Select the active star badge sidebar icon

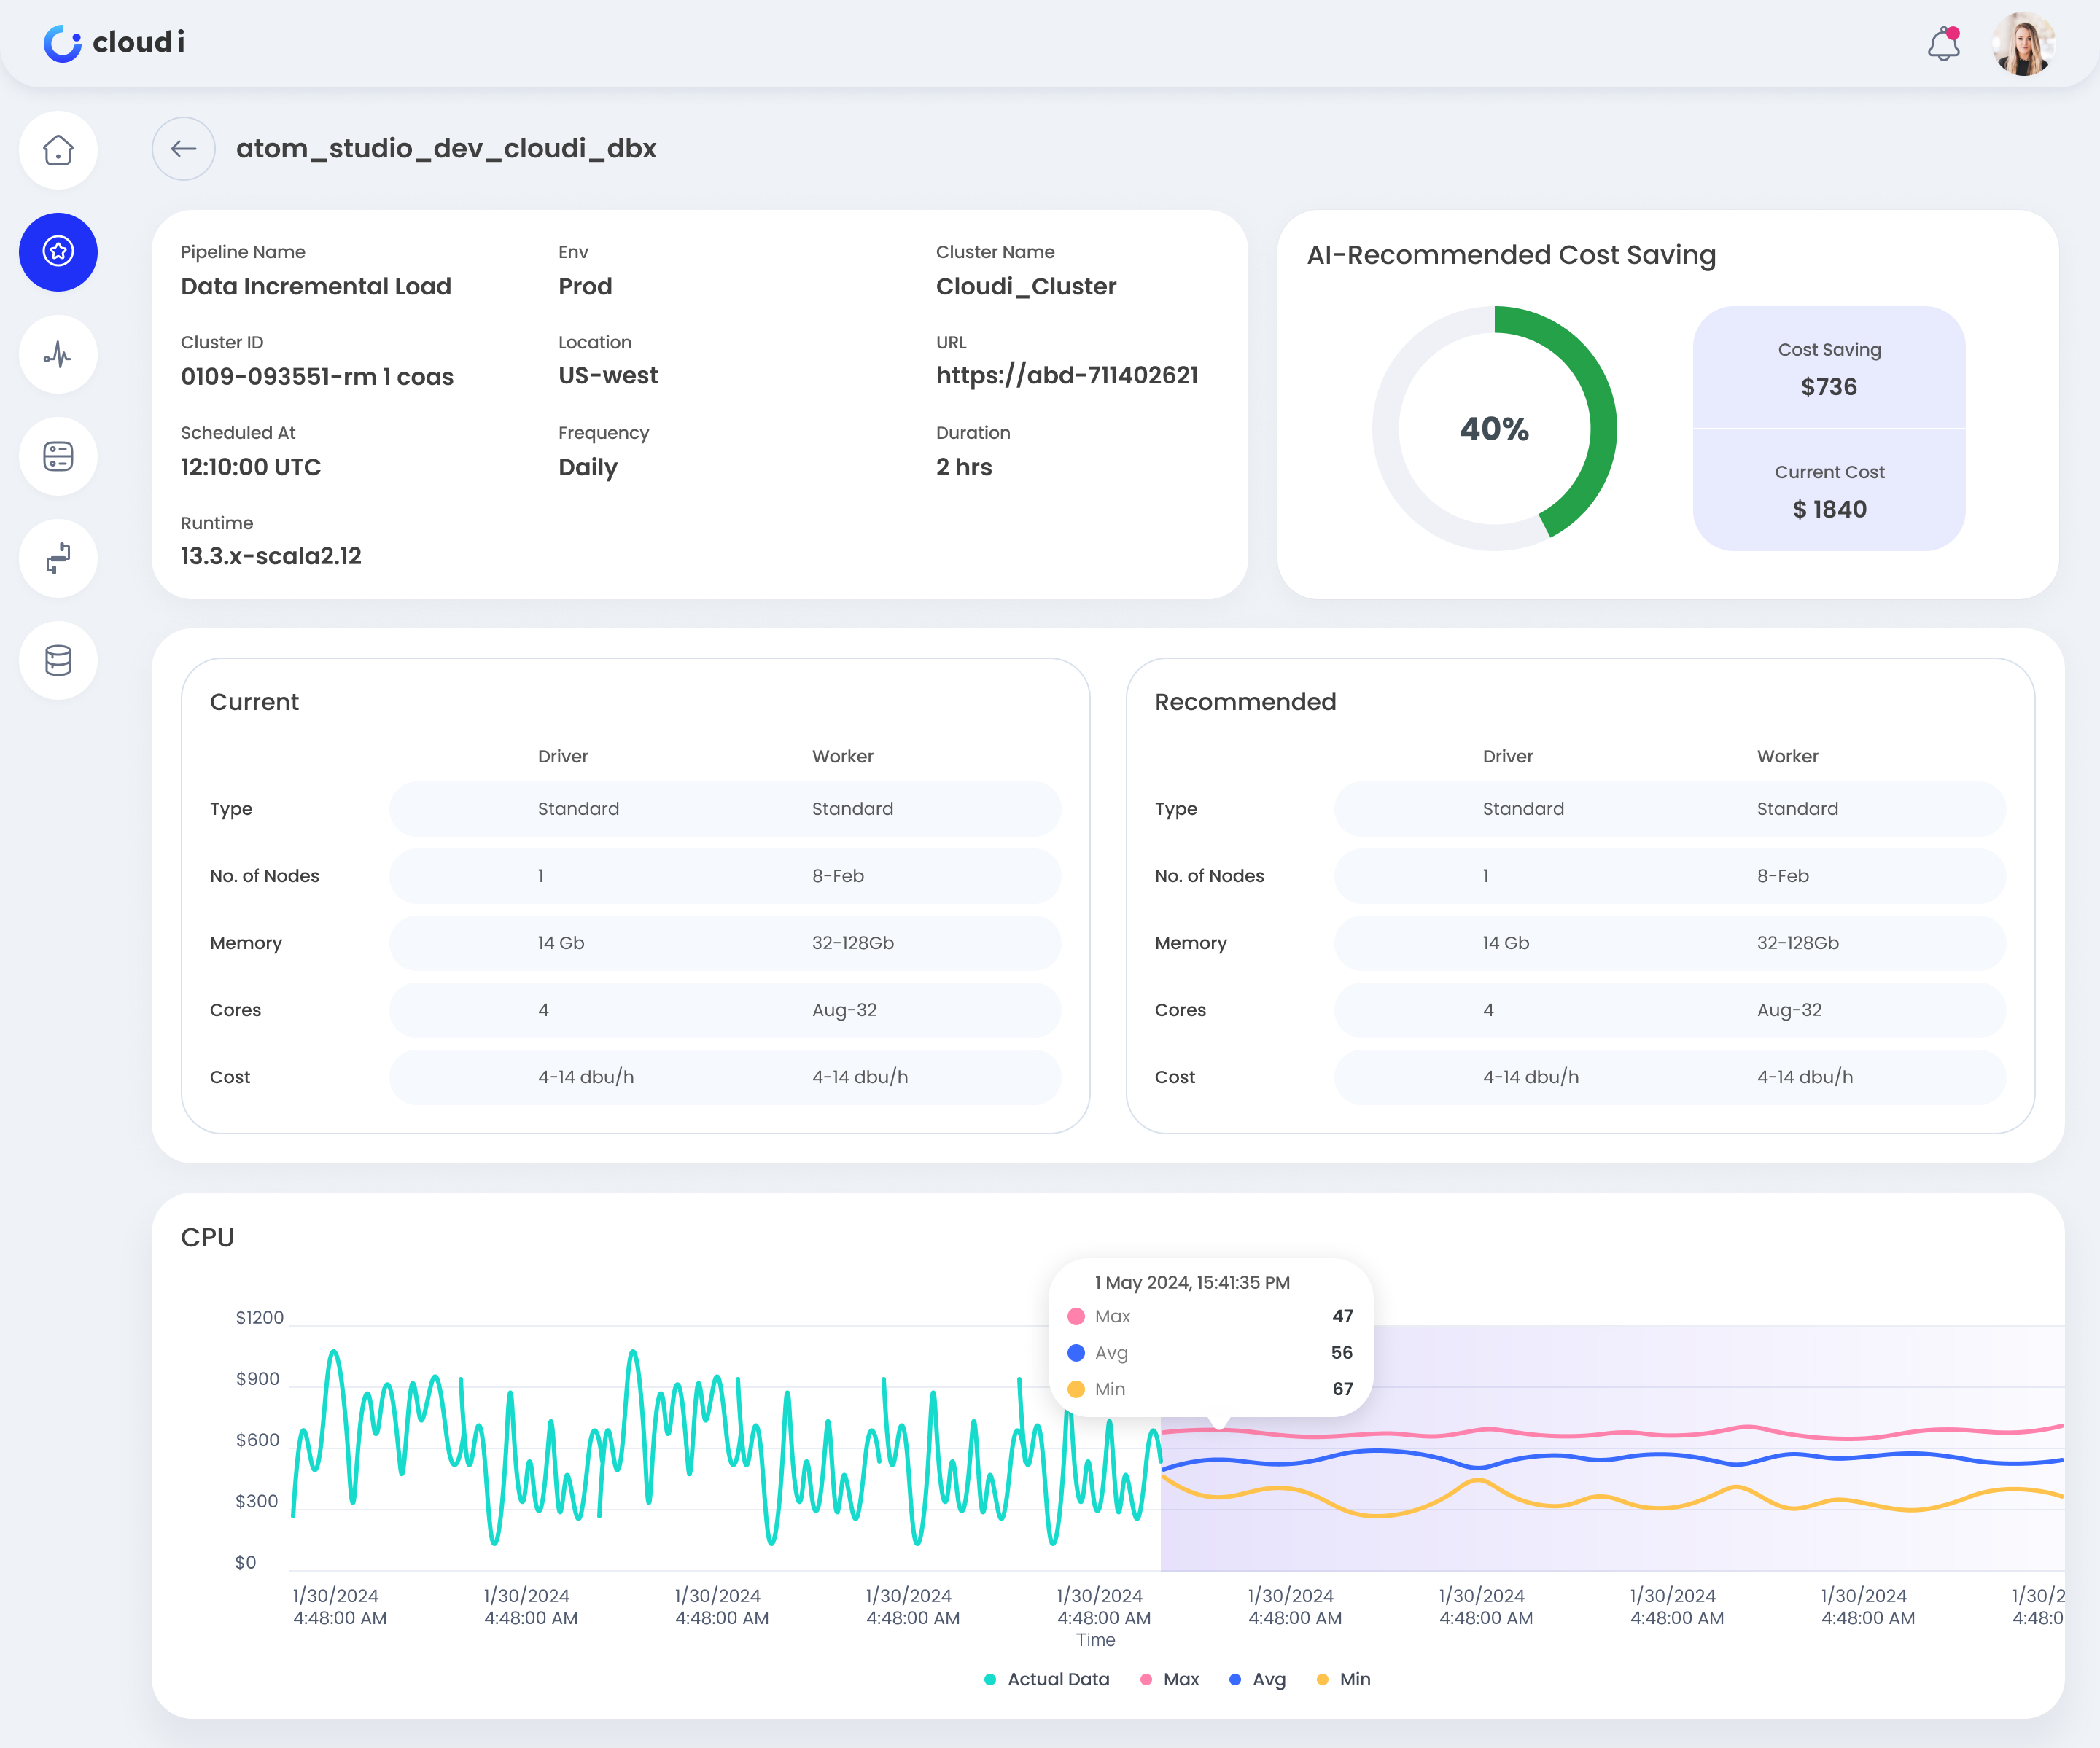(58, 252)
